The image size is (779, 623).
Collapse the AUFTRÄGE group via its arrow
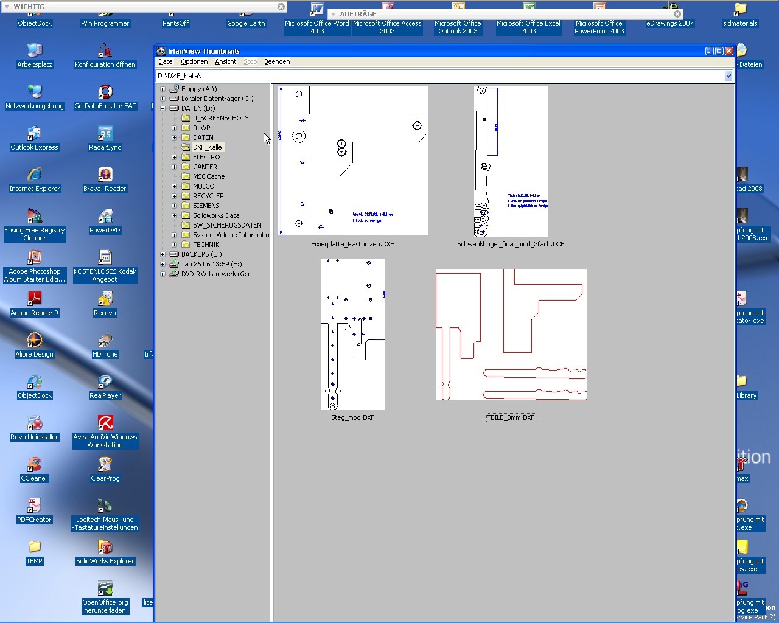tap(333, 14)
